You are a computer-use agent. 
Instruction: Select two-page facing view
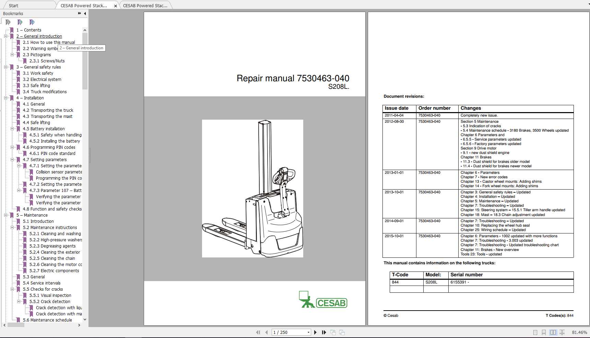[x=553, y=332]
